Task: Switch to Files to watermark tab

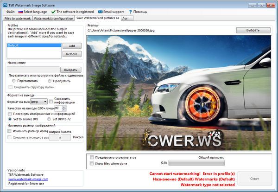Action: (17, 18)
